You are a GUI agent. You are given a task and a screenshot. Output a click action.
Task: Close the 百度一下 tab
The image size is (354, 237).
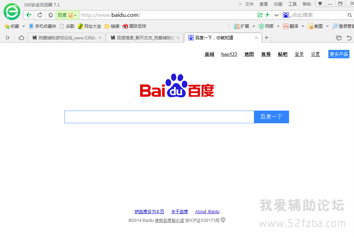pos(256,38)
